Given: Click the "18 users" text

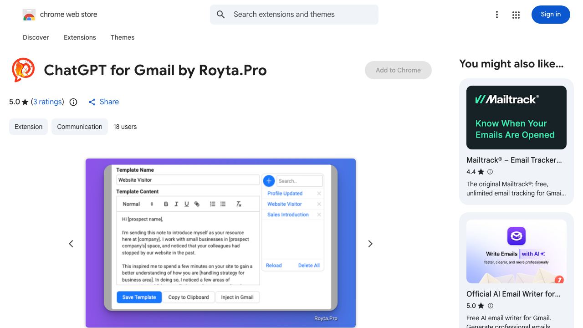Looking at the screenshot, I should pos(125,127).
